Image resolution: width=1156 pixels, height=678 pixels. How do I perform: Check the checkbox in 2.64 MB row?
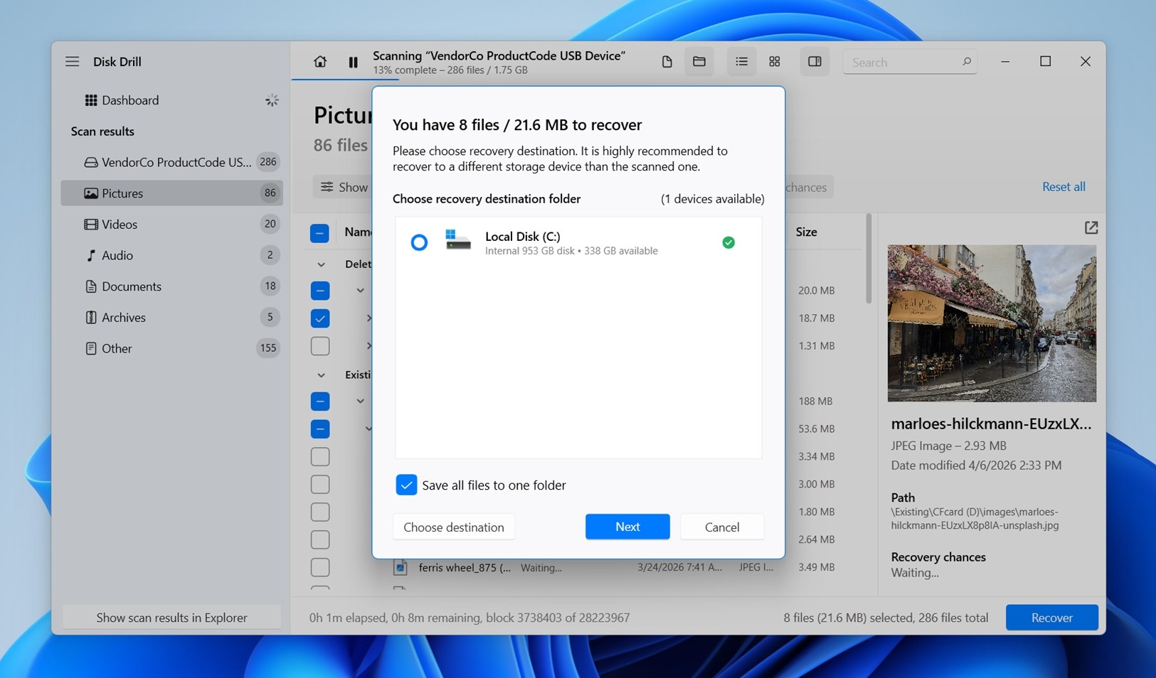[320, 539]
